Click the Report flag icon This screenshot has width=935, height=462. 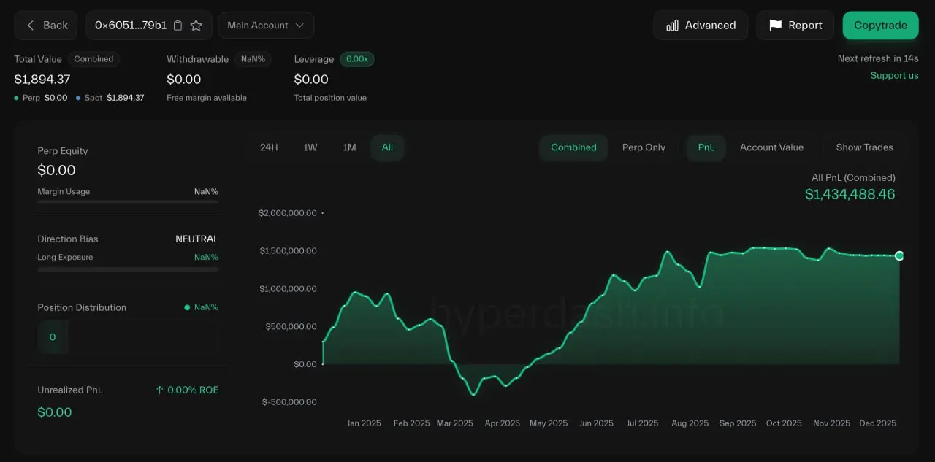click(775, 26)
